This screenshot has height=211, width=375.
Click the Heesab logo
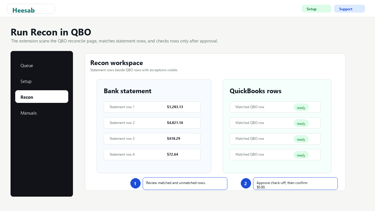(x=31, y=9)
